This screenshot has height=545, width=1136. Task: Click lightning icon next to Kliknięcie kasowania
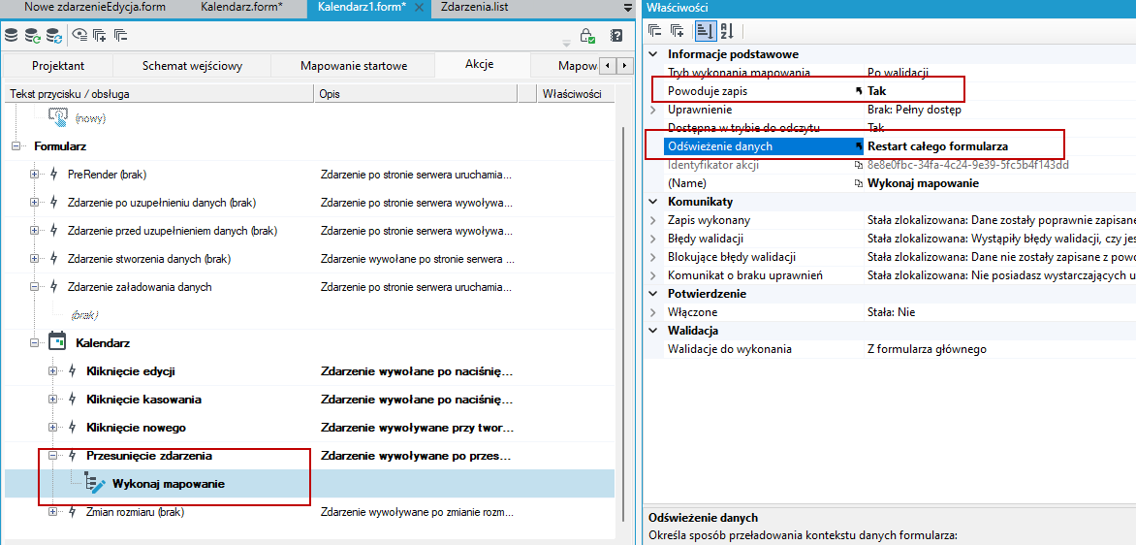(73, 400)
